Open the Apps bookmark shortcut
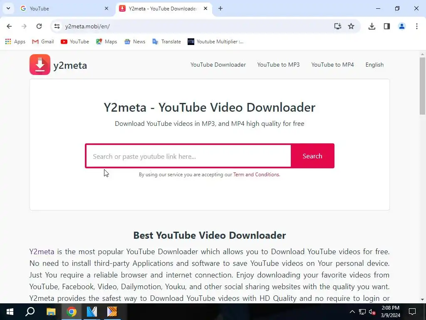This screenshot has width=426, height=320. click(15, 42)
